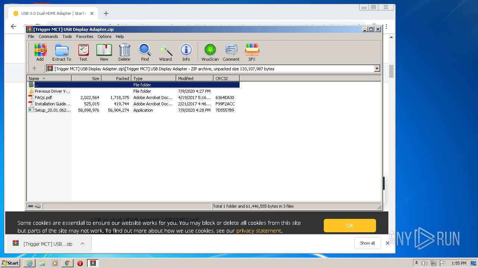Click the drive icon in status bar

point(31,206)
